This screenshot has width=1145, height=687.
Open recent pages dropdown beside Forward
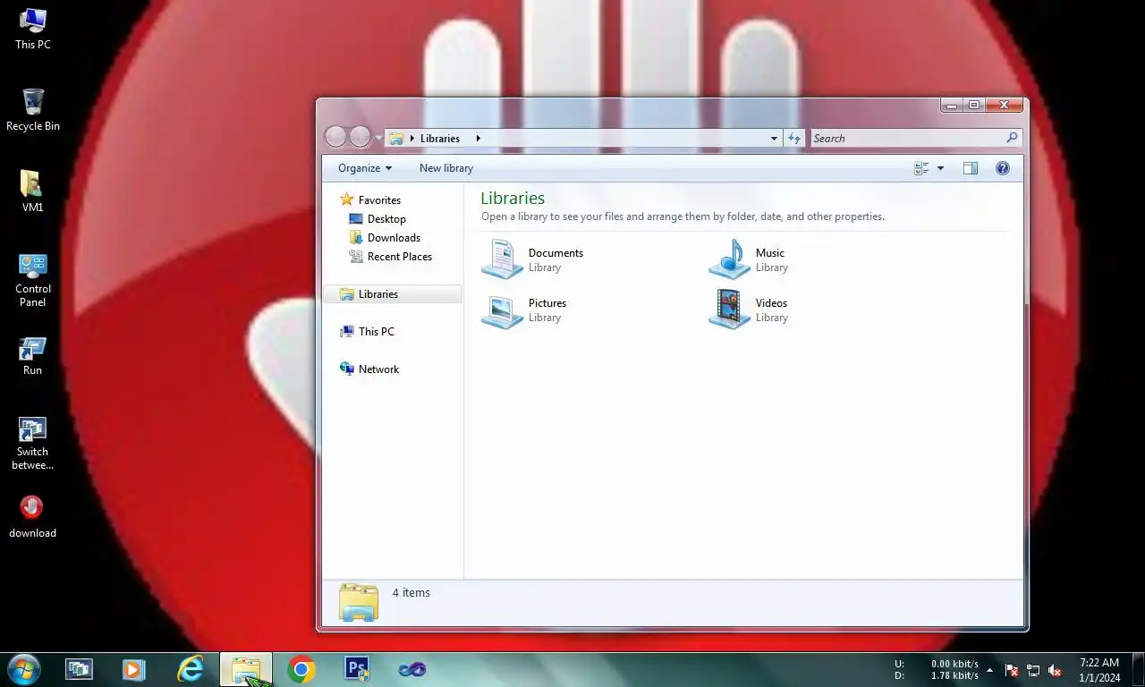click(x=378, y=138)
